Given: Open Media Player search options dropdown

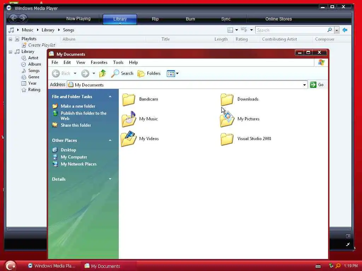Looking at the screenshot, I should (x=337, y=30).
